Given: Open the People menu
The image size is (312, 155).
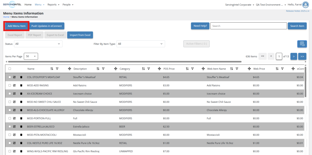Looking at the screenshot, I should click(68, 5).
